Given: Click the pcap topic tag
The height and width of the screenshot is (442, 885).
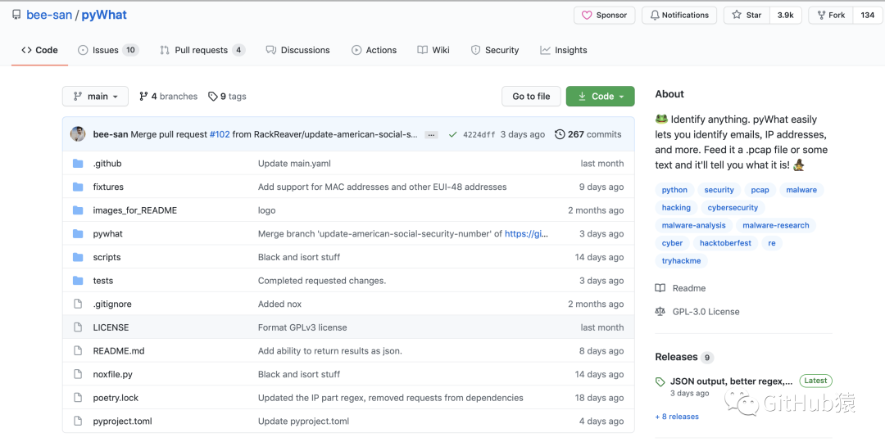Looking at the screenshot, I should click(760, 190).
